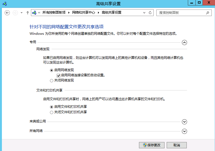Click 保存更改 button

point(151,145)
